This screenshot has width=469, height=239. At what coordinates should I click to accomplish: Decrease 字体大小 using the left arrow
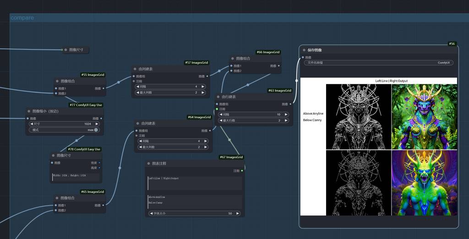coord(152,213)
